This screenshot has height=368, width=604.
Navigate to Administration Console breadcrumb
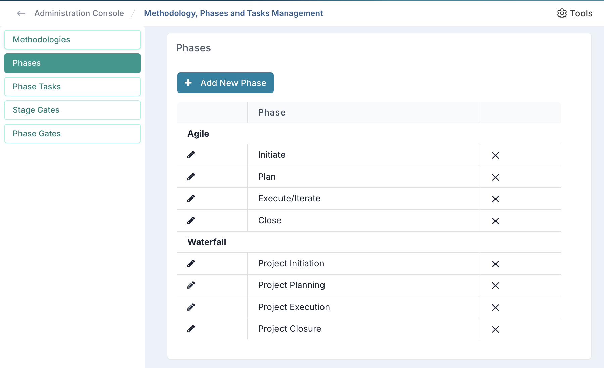[79, 13]
